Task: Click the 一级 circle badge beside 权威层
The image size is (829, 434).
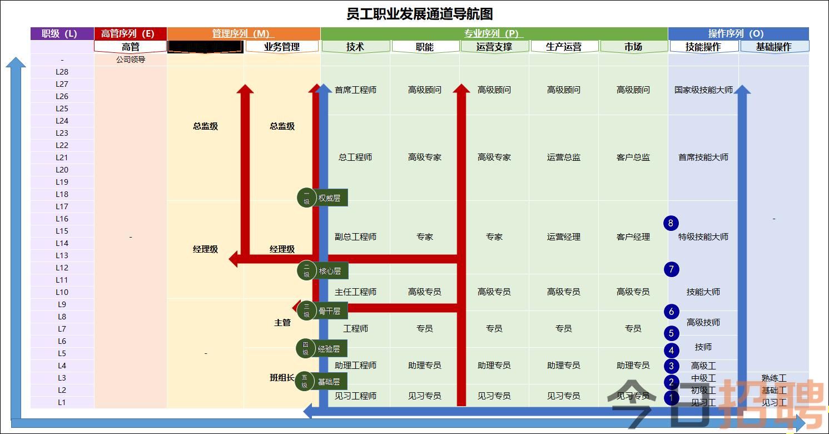Action: (x=306, y=198)
